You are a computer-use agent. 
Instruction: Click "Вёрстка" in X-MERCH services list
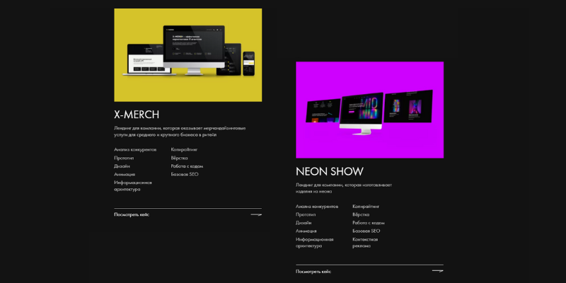pyautogui.click(x=179, y=158)
